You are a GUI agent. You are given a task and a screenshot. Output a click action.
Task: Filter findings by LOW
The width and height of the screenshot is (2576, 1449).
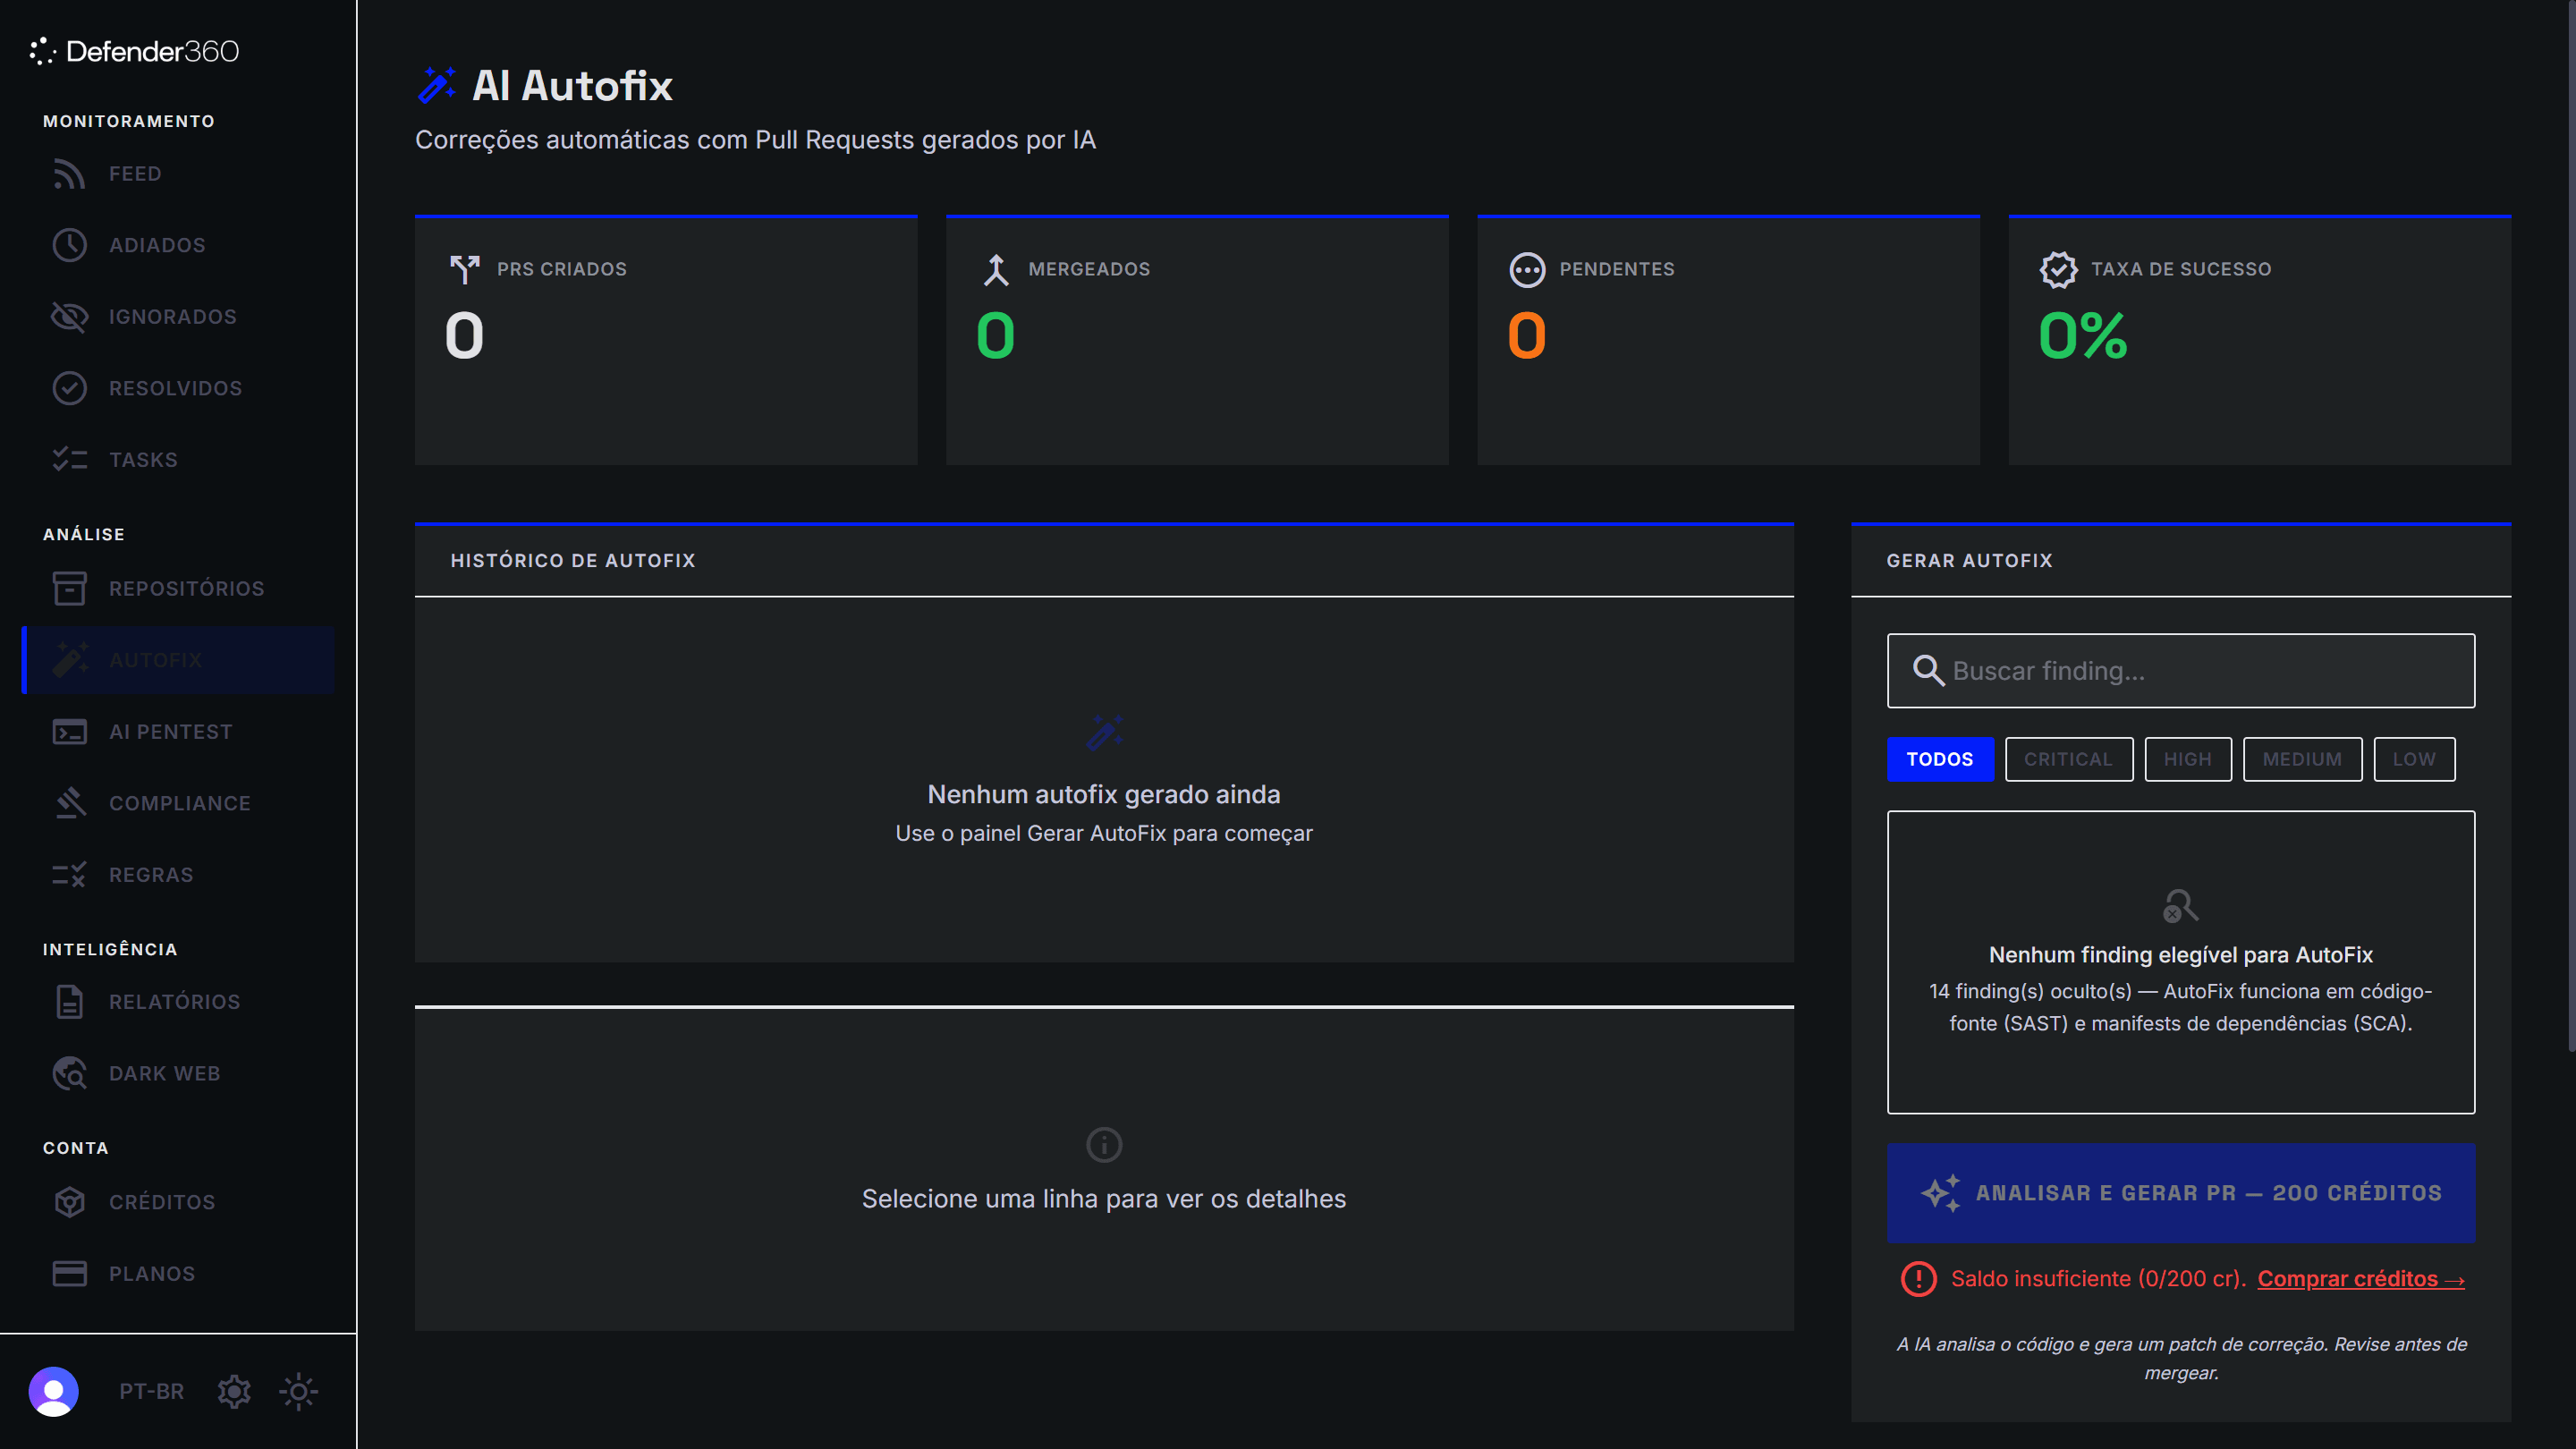pyautogui.click(x=2414, y=760)
